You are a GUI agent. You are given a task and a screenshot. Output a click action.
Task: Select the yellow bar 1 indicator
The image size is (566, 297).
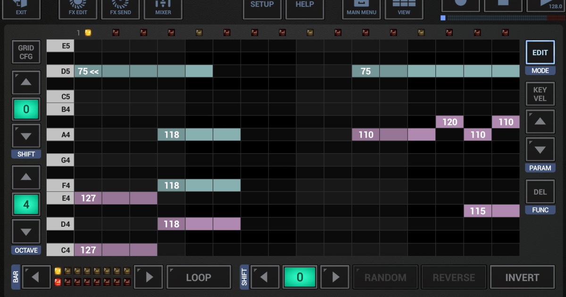tap(58, 271)
